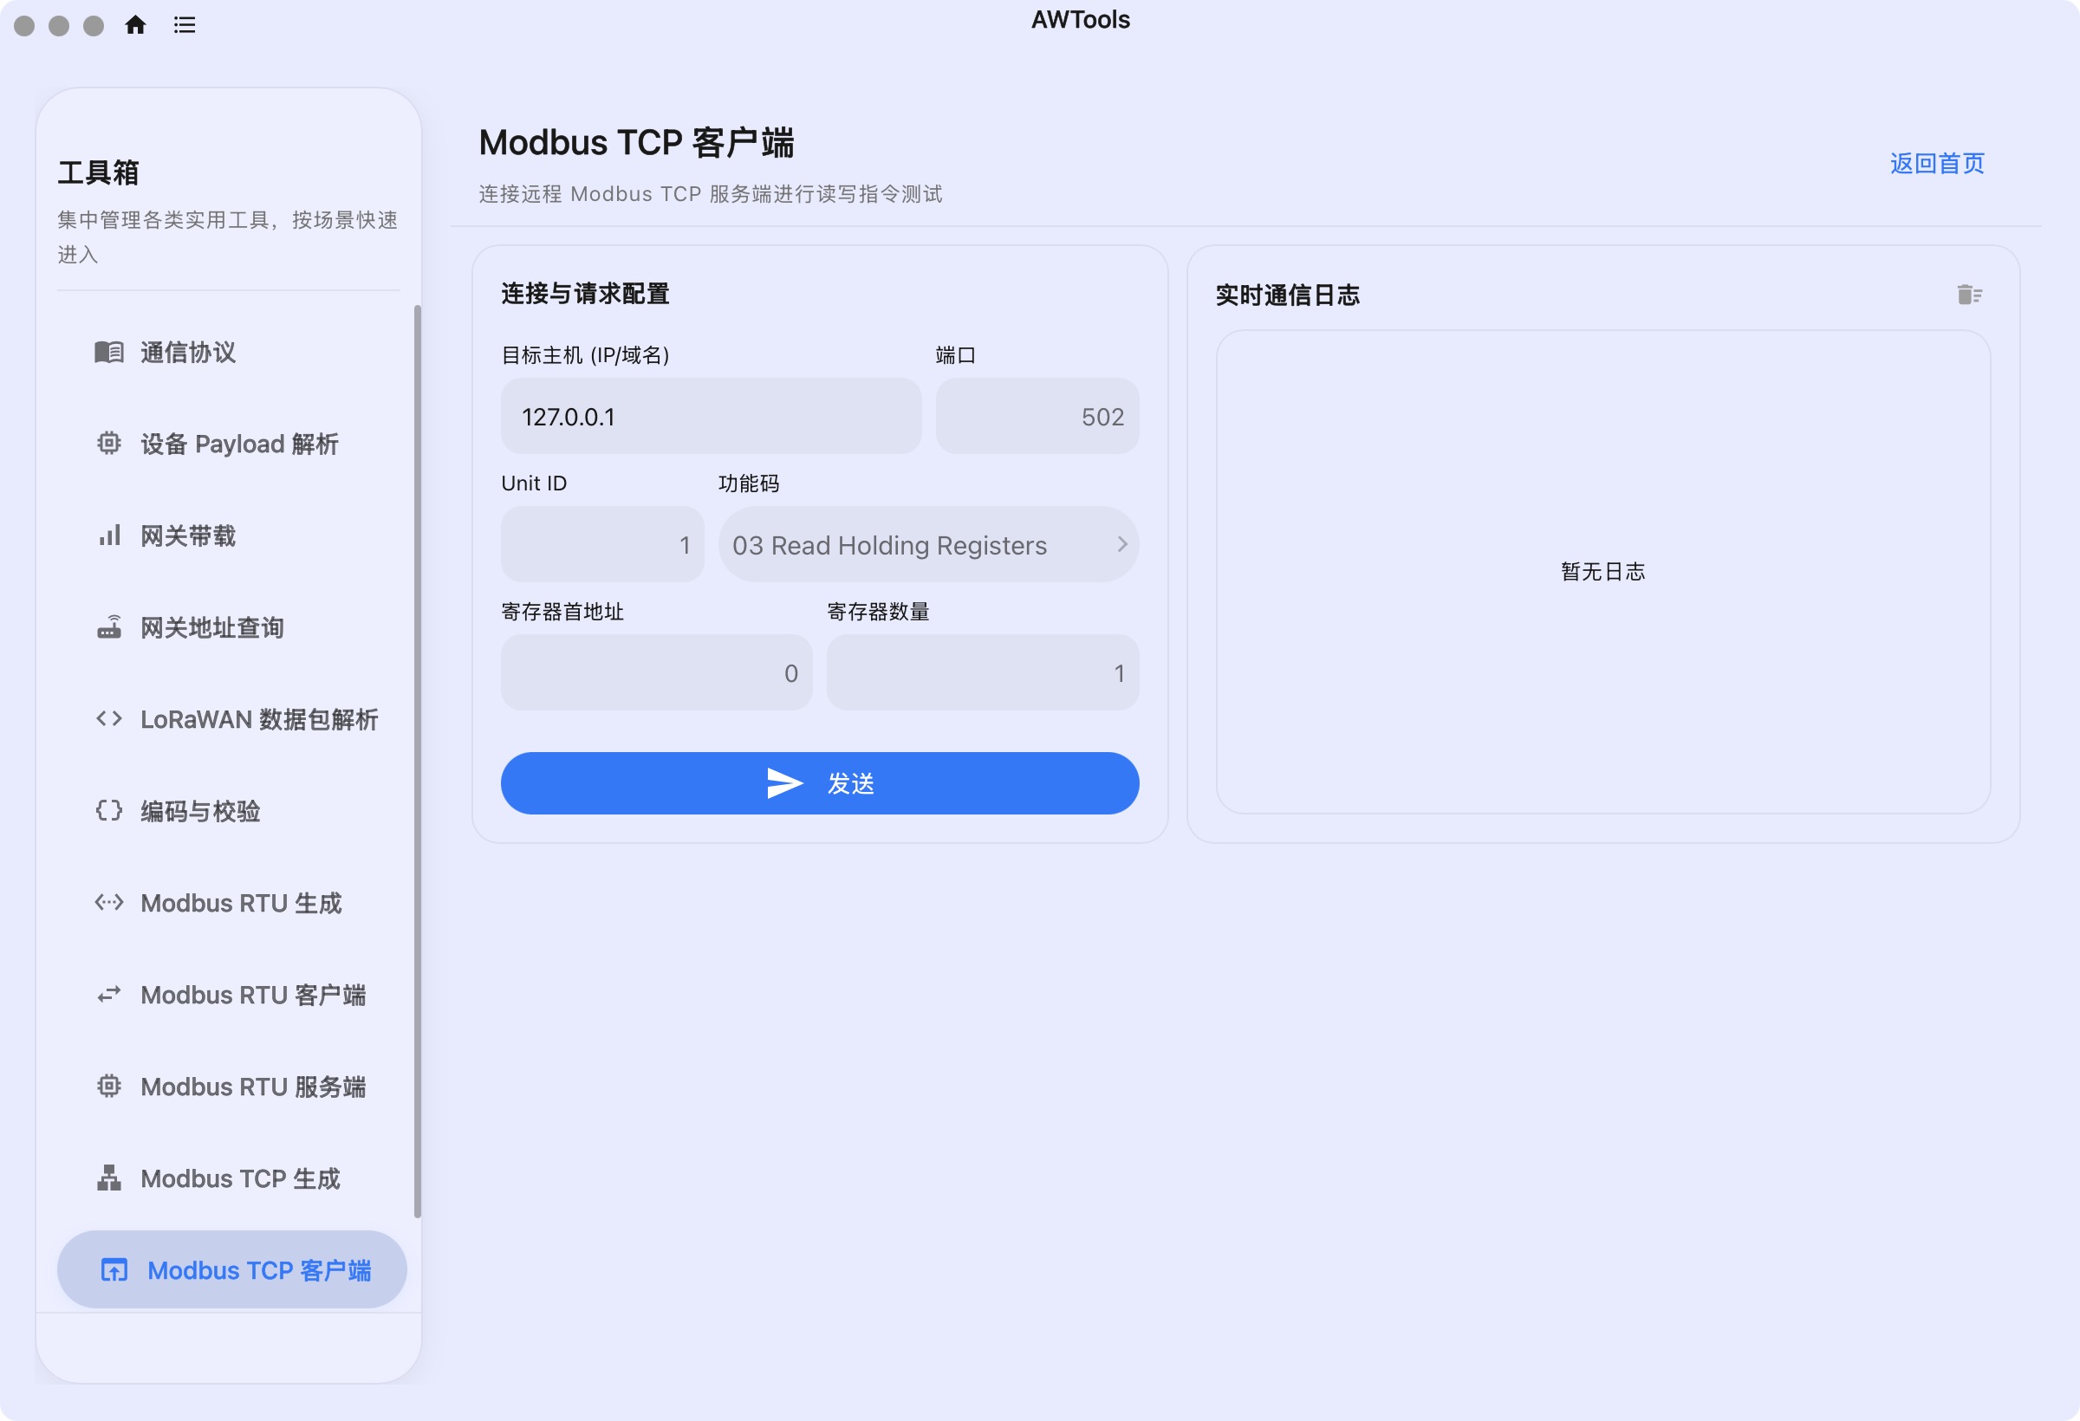Go to Modbus RTU 服务端
Screen dimensions: 2080x1421
pyautogui.click(x=231, y=1087)
